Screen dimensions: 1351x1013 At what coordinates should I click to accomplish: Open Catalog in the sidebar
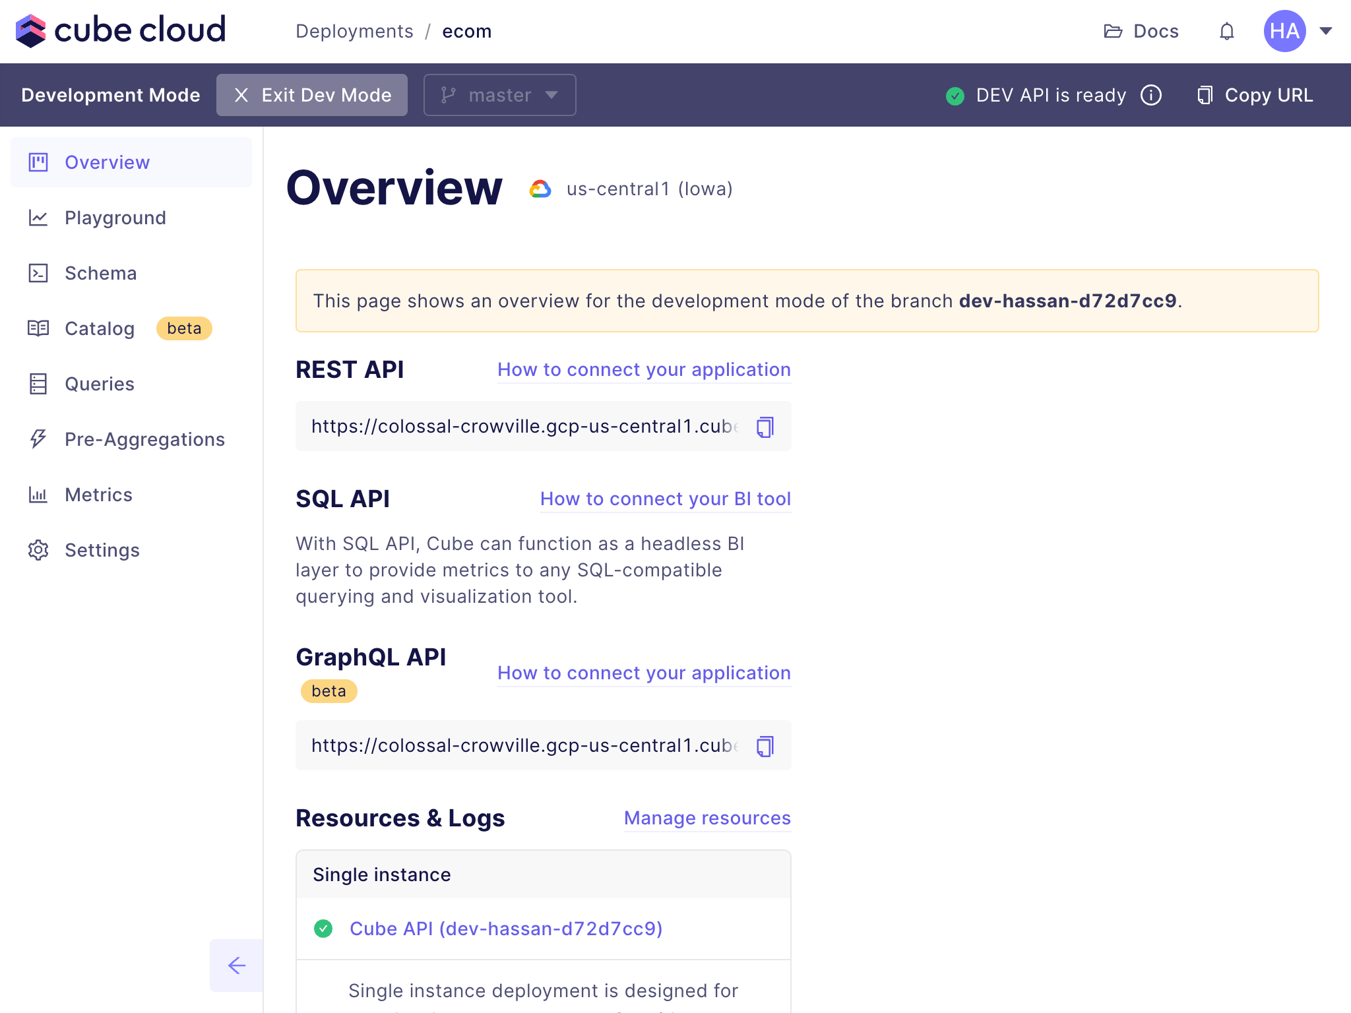(131, 328)
